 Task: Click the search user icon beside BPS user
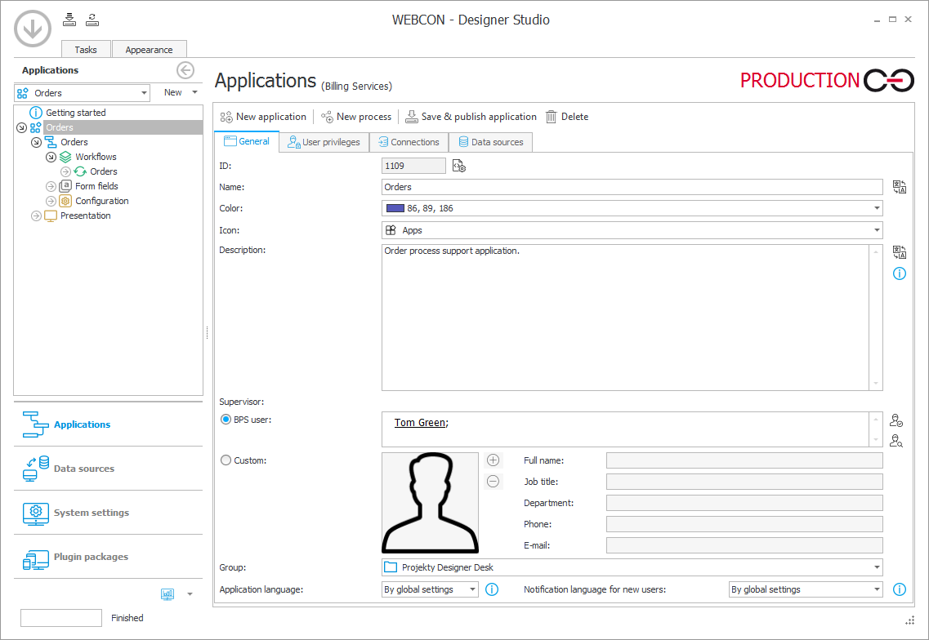click(896, 441)
